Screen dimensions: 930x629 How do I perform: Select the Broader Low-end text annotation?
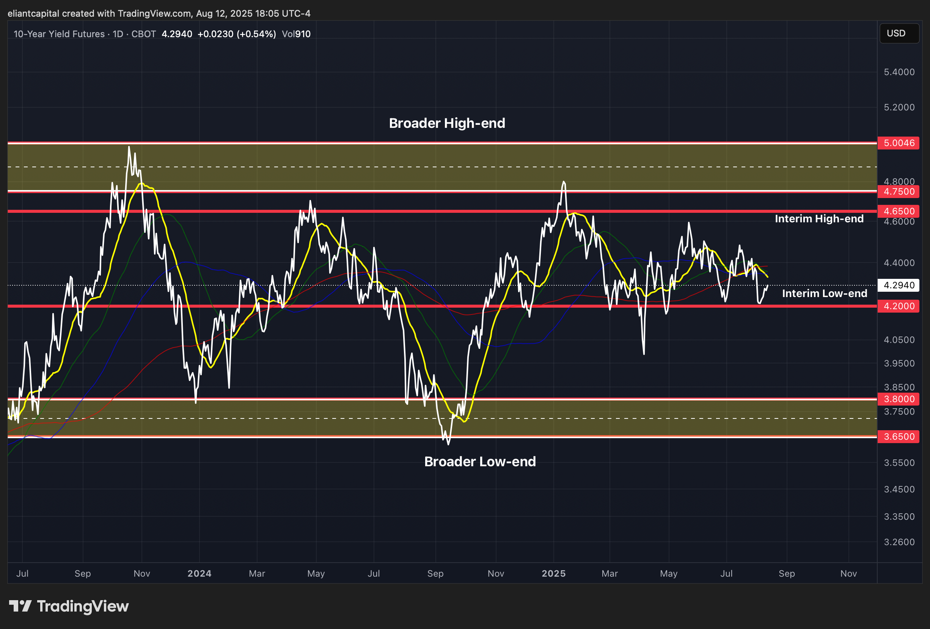click(x=479, y=461)
